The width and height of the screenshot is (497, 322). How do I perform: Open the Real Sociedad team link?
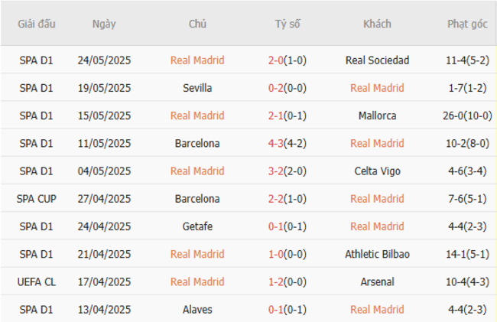pos(377,60)
